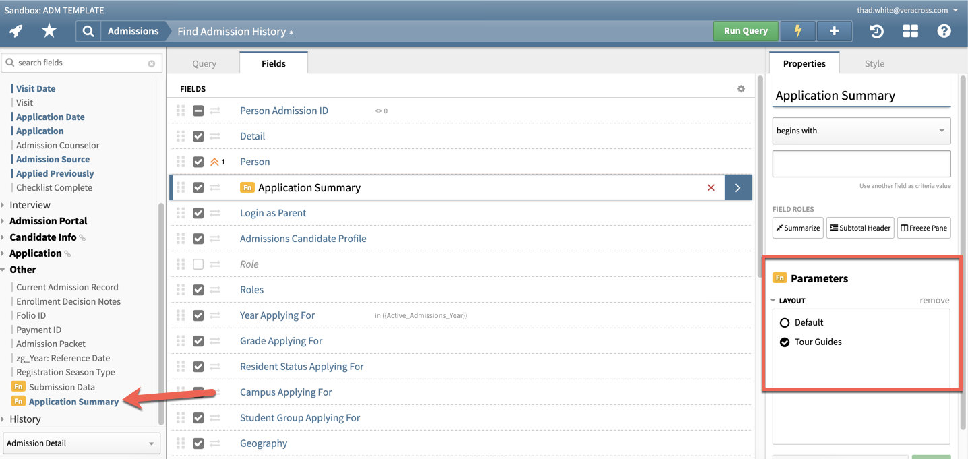Open the grid apps icon at top right

point(910,30)
